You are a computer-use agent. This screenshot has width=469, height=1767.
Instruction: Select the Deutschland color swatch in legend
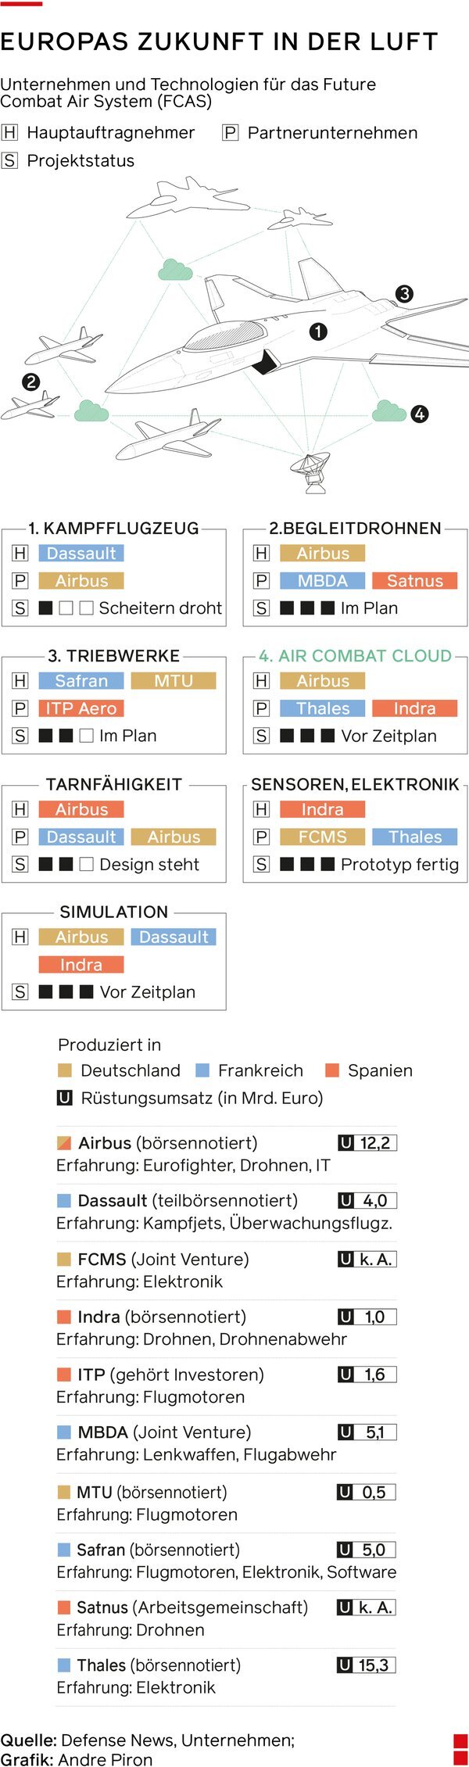(65, 1070)
